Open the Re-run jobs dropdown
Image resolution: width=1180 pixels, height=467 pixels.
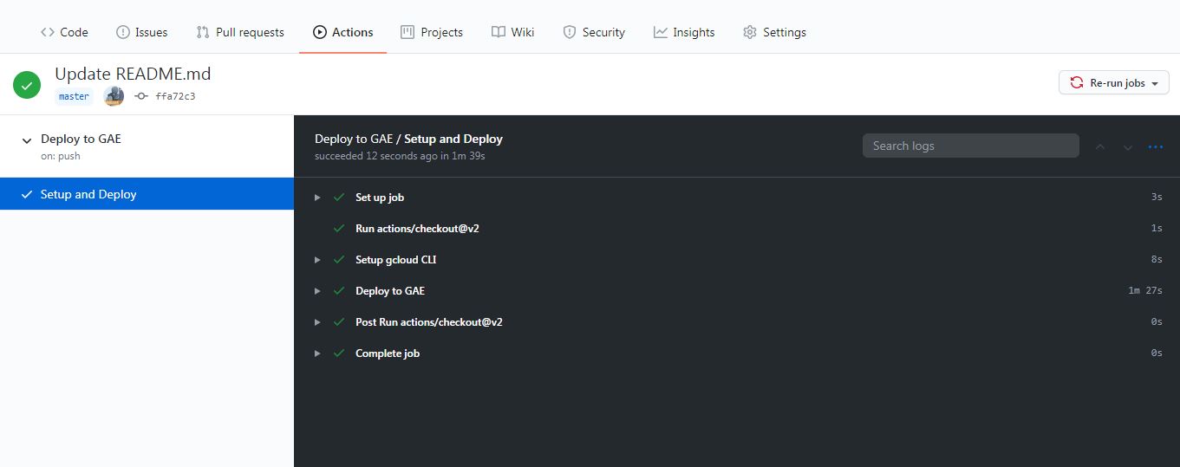1114,83
